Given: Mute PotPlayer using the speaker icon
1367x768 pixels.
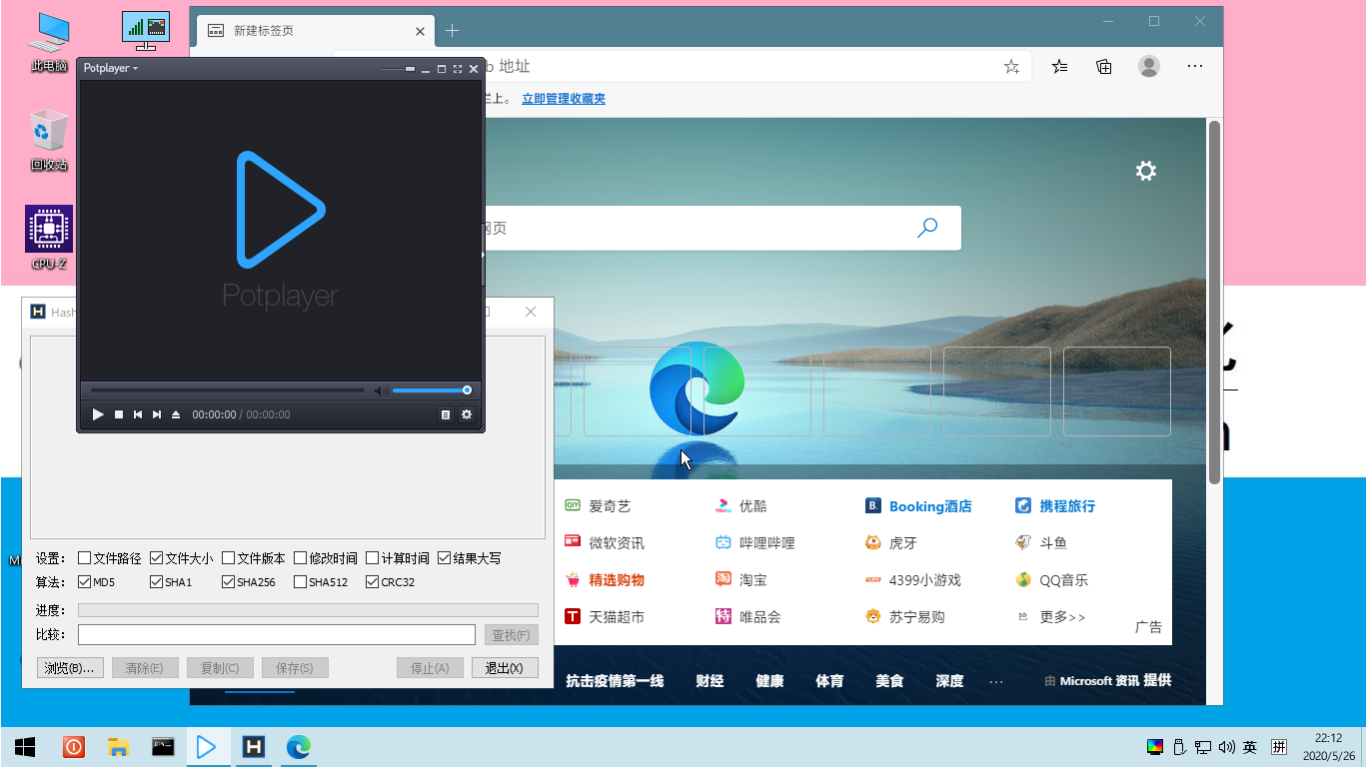Looking at the screenshot, I should (x=381, y=390).
